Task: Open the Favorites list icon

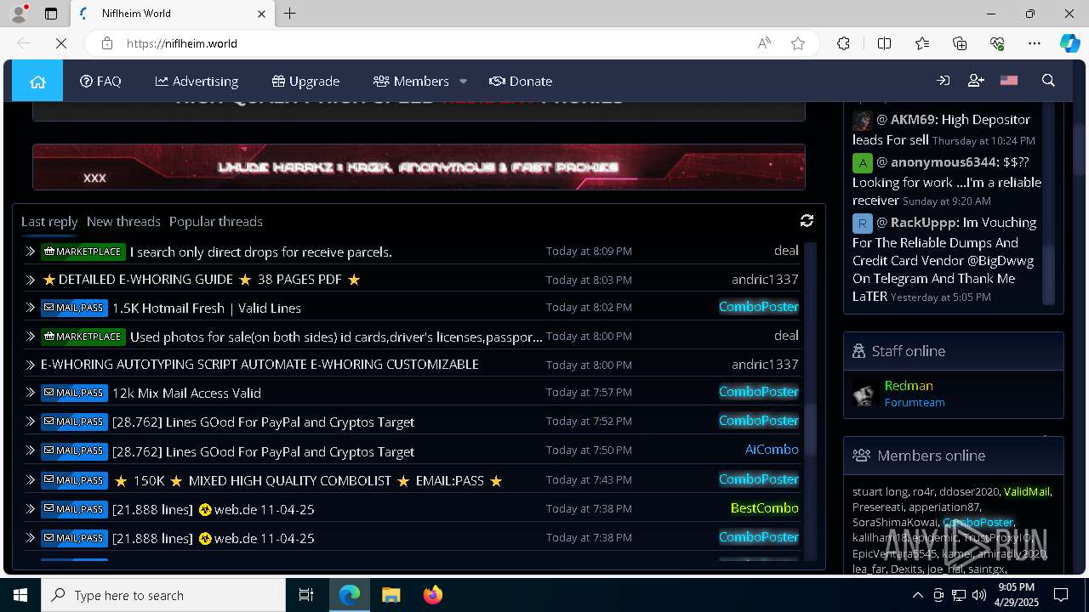Action: 922,43
